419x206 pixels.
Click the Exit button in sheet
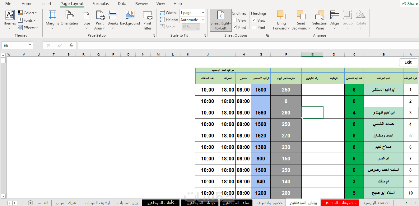click(x=408, y=62)
